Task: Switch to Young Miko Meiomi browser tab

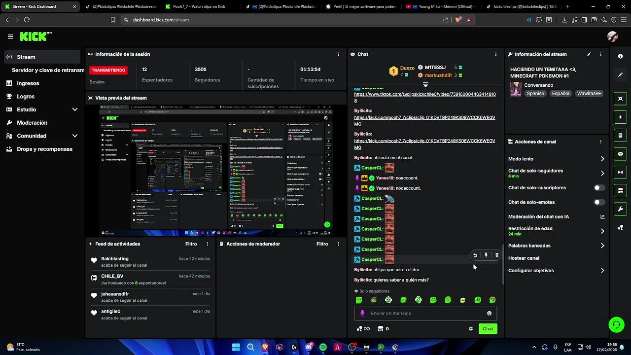Action: coord(441,6)
